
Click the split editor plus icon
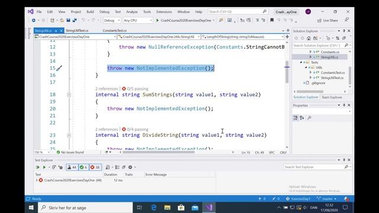[x=287, y=37]
